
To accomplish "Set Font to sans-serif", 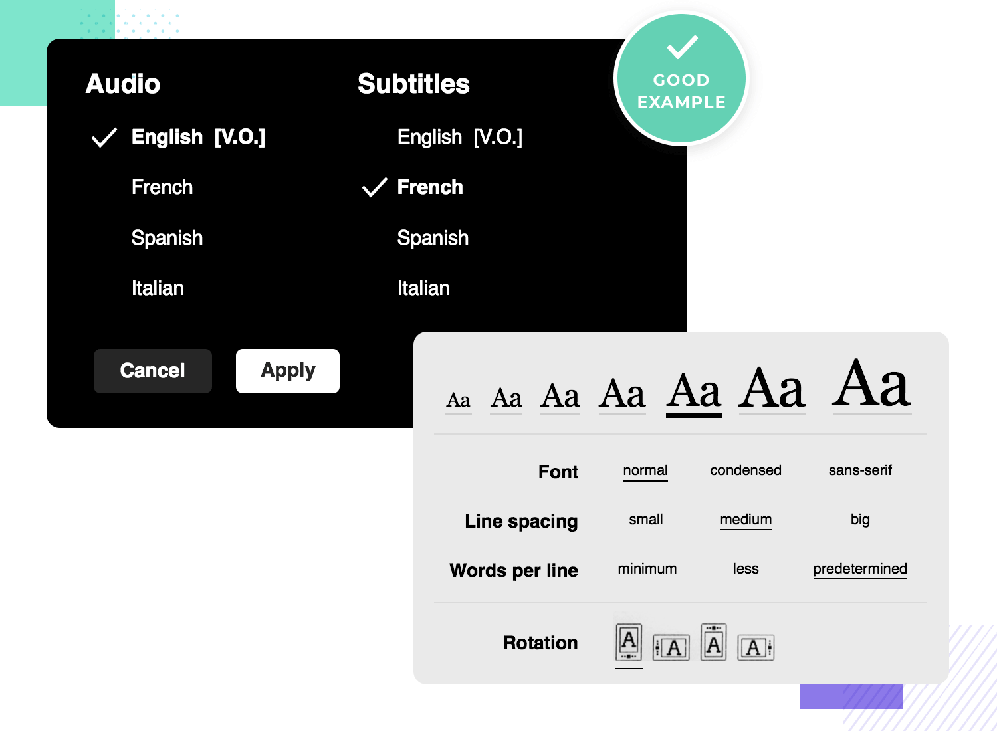I will 860,470.
